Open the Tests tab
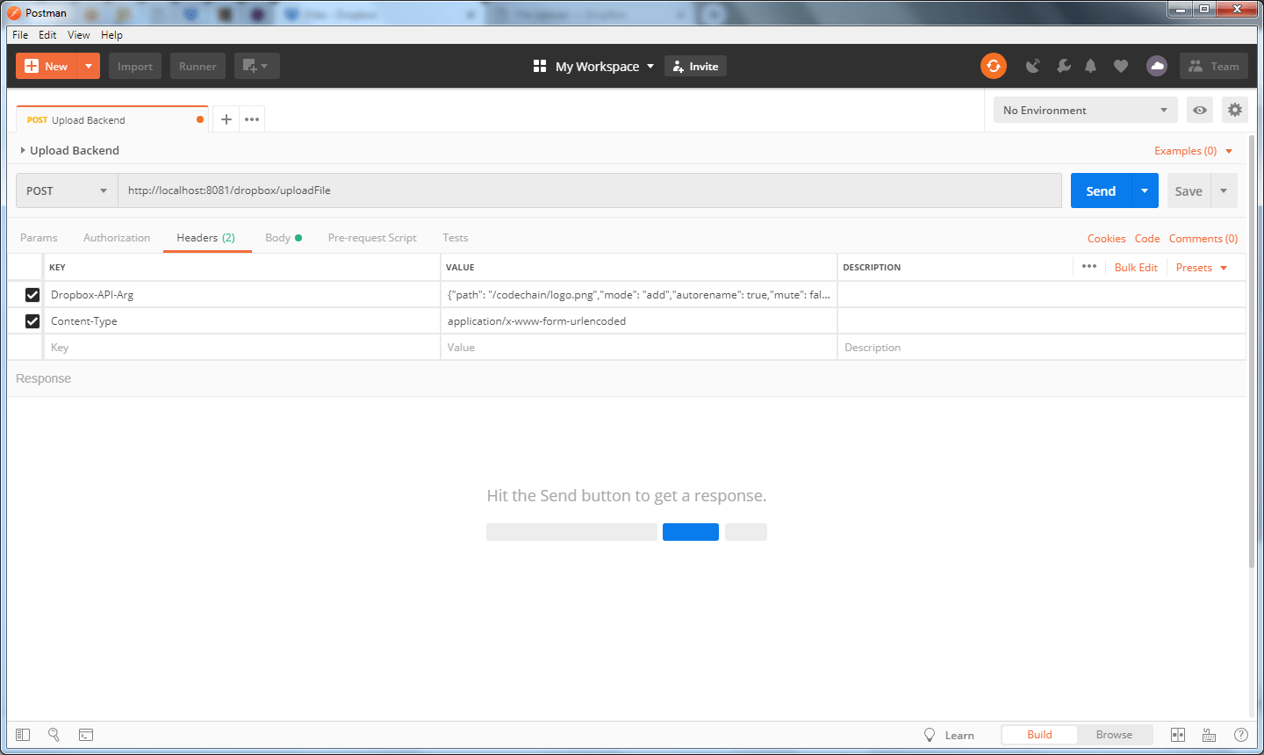 pyautogui.click(x=455, y=238)
